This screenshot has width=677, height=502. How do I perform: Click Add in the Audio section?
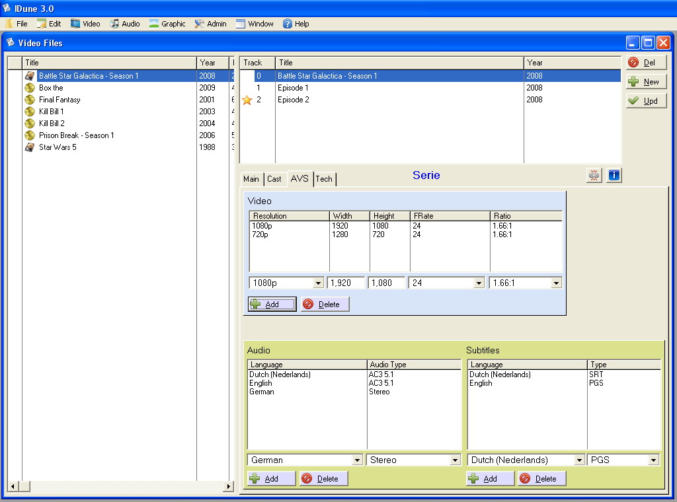tap(272, 478)
